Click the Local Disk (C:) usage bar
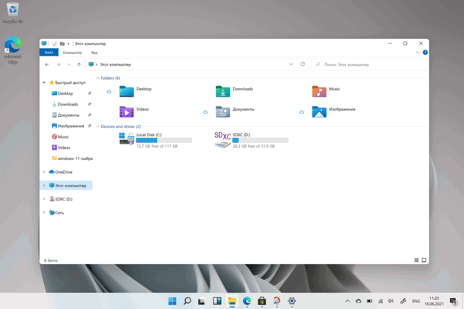The image size is (464, 309). coord(164,140)
